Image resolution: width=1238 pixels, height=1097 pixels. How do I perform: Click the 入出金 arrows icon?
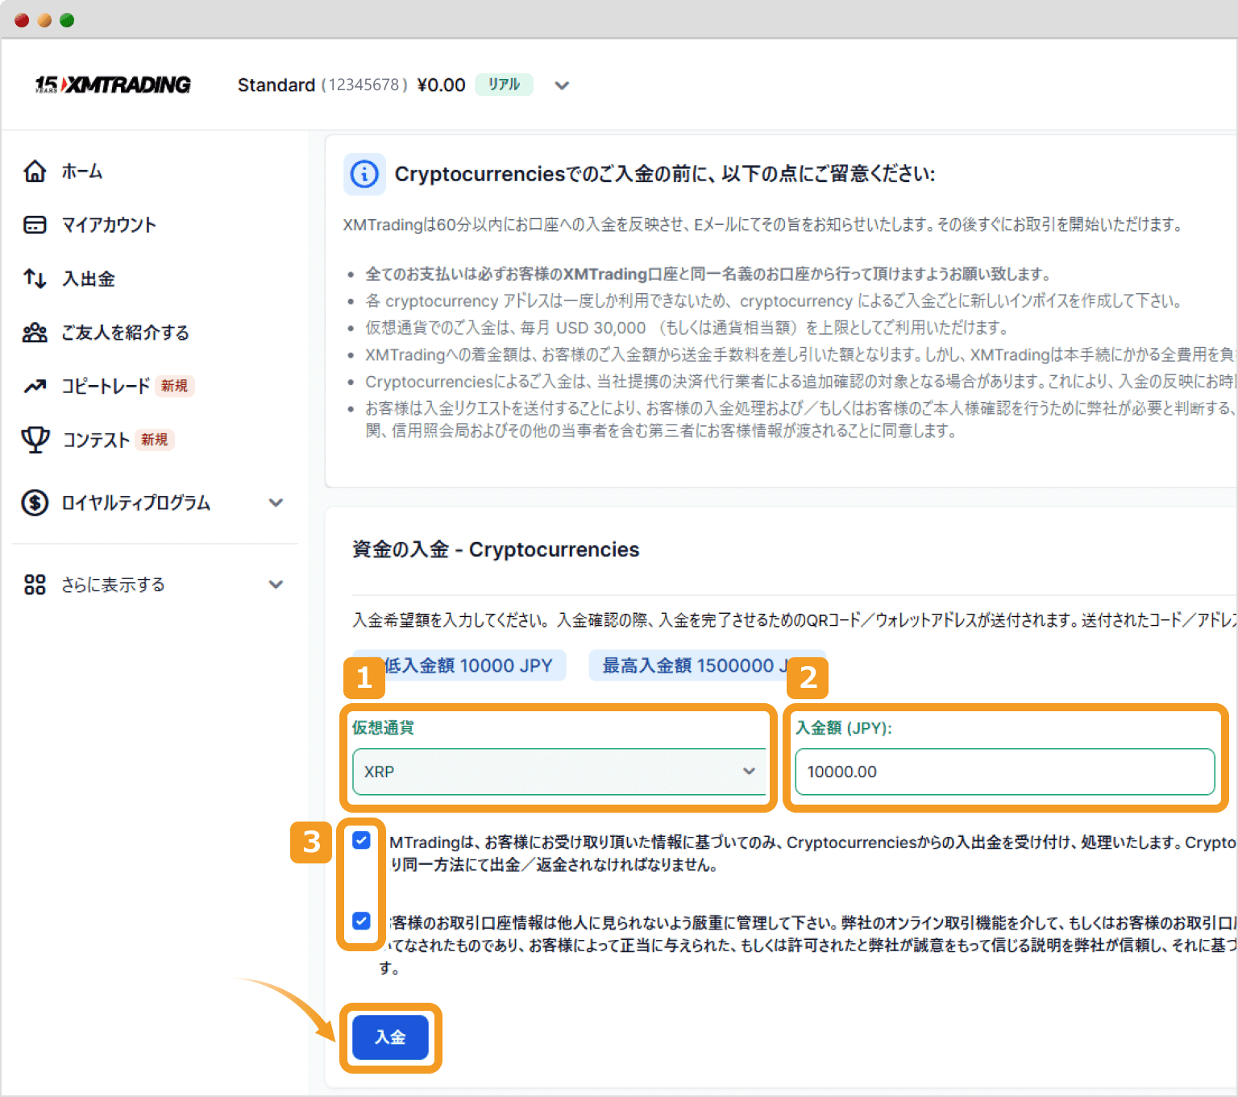click(x=35, y=279)
